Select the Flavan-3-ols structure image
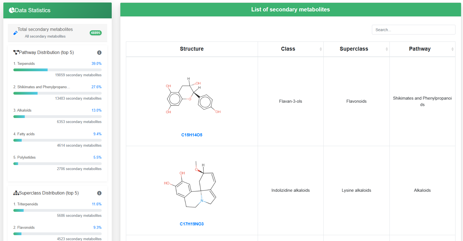Image resolution: width=463 pixels, height=241 pixels. [193, 96]
